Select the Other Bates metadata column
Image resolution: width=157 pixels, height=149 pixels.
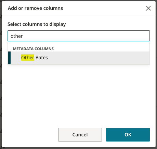(79, 58)
